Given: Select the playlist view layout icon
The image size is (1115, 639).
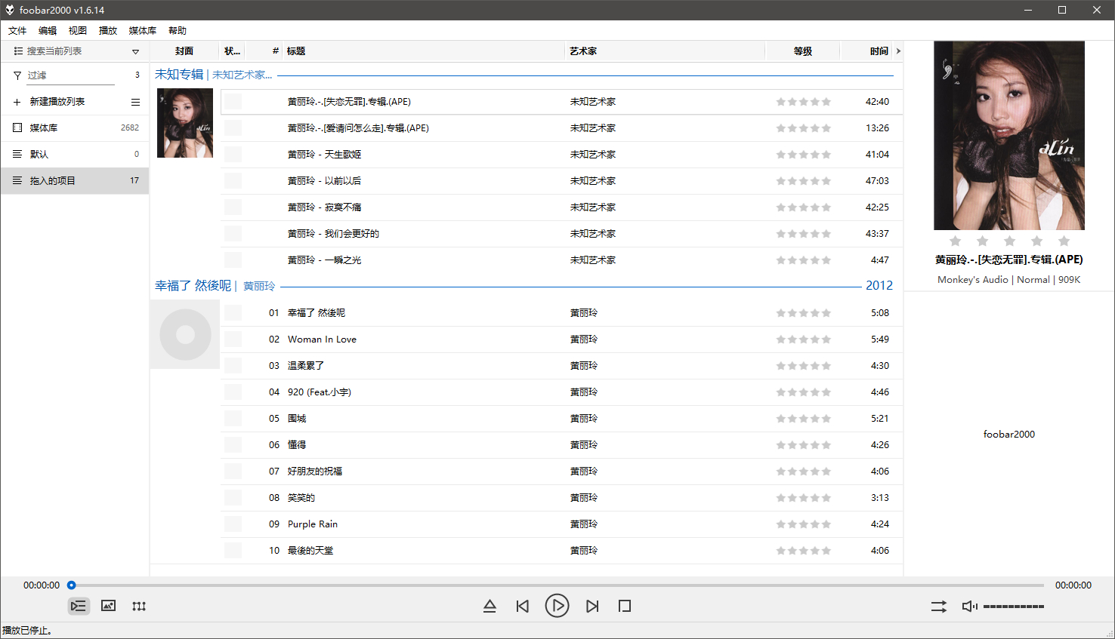Looking at the screenshot, I should [79, 606].
